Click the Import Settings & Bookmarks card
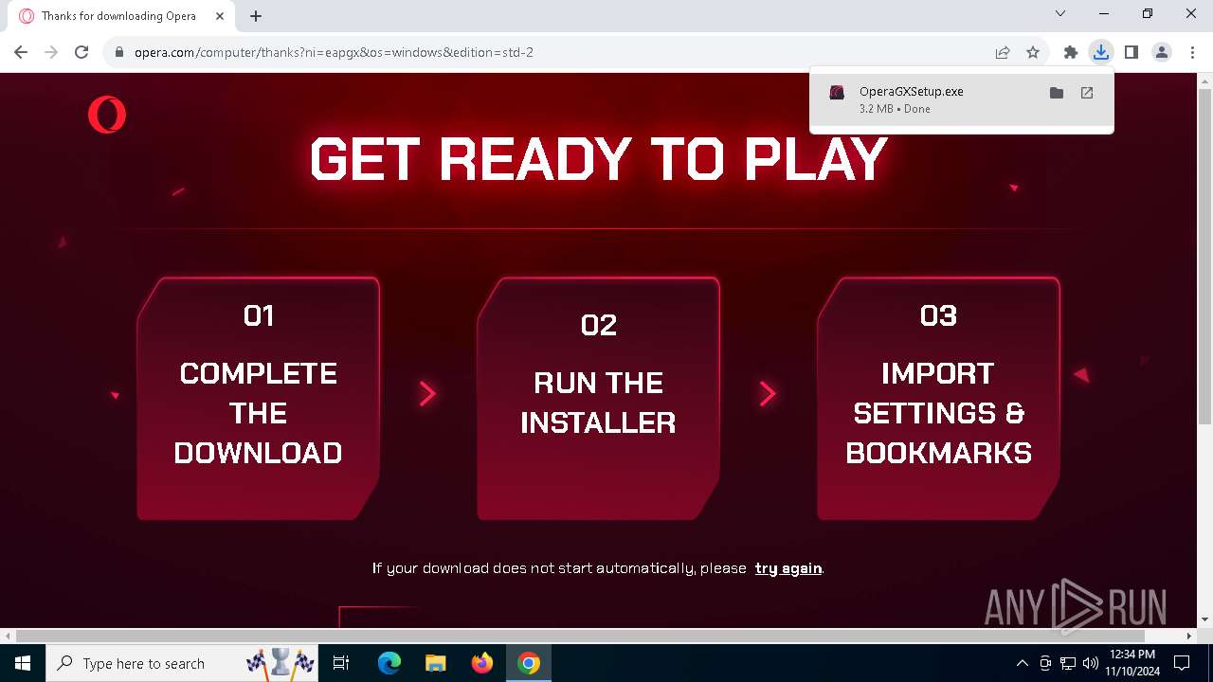Screen dimensions: 1213x682 938,398
